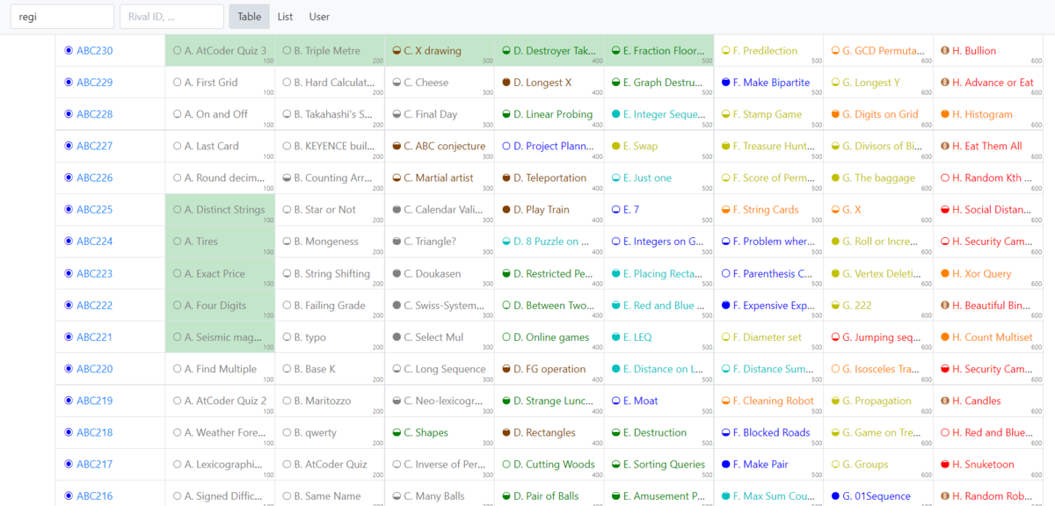
Task: Click orange difficulty circle of G. Digits on Grid
Action: pyautogui.click(x=835, y=114)
